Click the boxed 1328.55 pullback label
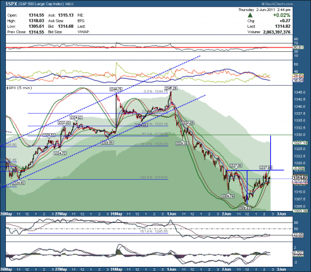 [x=108, y=143]
